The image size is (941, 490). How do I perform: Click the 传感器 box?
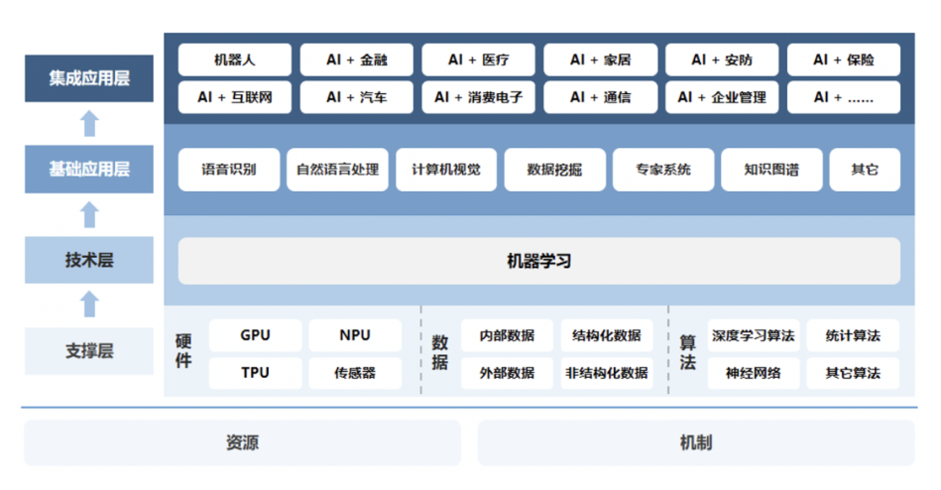[355, 373]
